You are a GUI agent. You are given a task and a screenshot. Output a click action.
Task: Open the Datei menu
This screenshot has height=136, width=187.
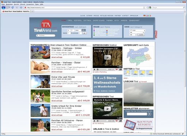(3, 4)
